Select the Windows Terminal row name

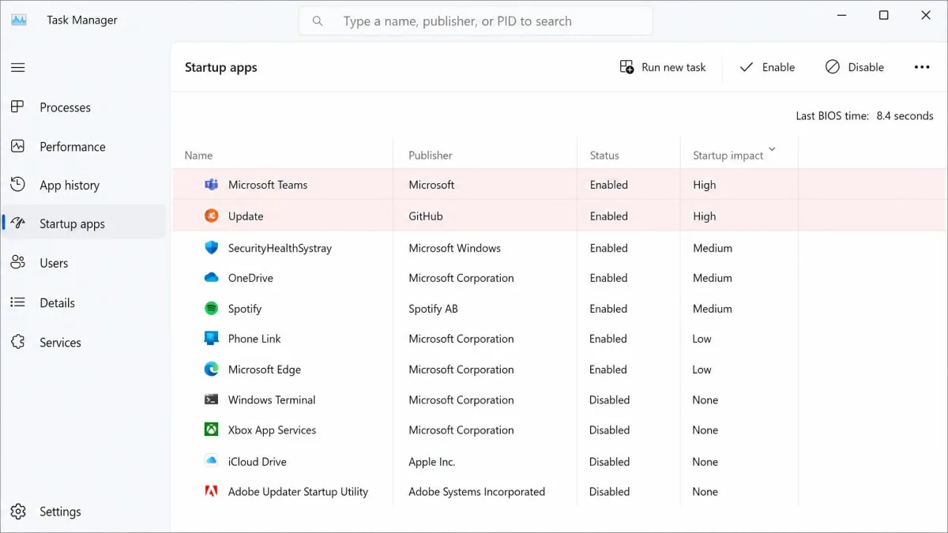click(x=272, y=400)
